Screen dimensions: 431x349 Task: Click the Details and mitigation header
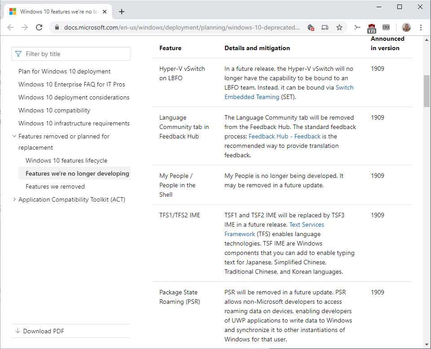point(257,48)
